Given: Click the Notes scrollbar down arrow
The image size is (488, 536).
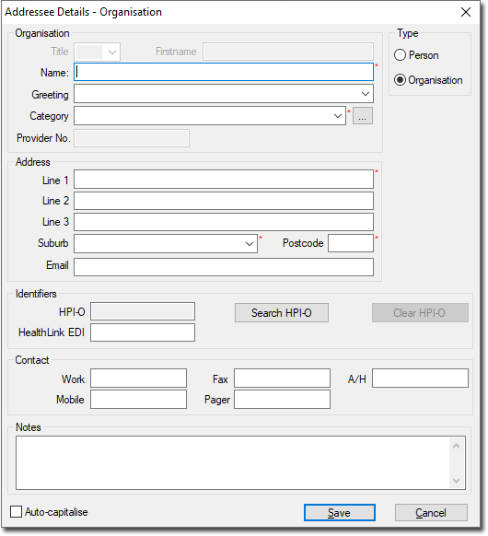Looking at the screenshot, I should click(x=456, y=480).
